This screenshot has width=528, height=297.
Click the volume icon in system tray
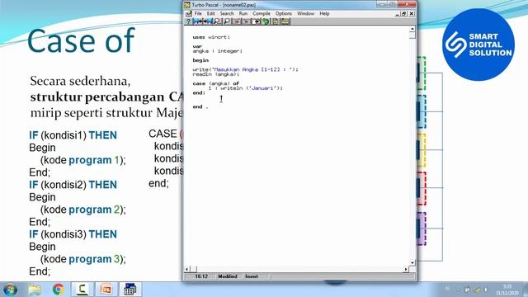(x=486, y=290)
